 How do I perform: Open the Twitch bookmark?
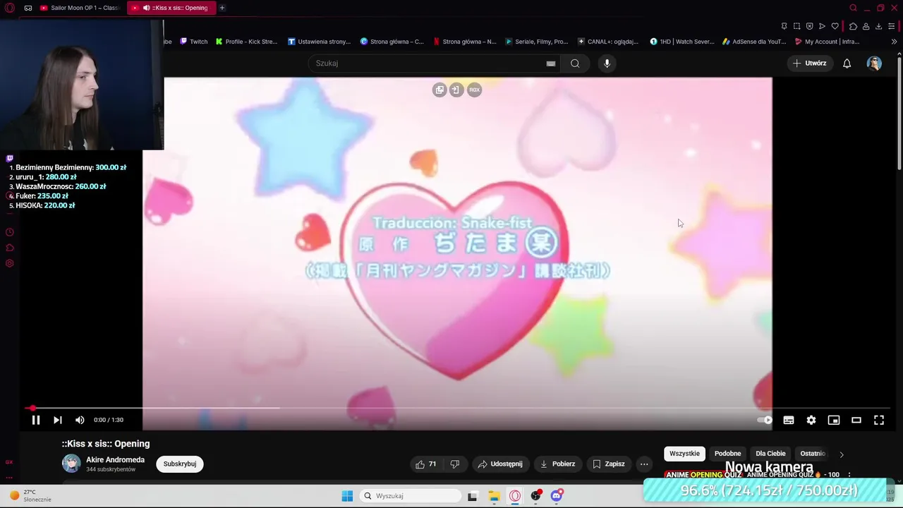(x=194, y=42)
